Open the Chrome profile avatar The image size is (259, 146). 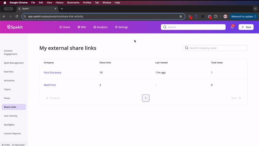pos(225,17)
